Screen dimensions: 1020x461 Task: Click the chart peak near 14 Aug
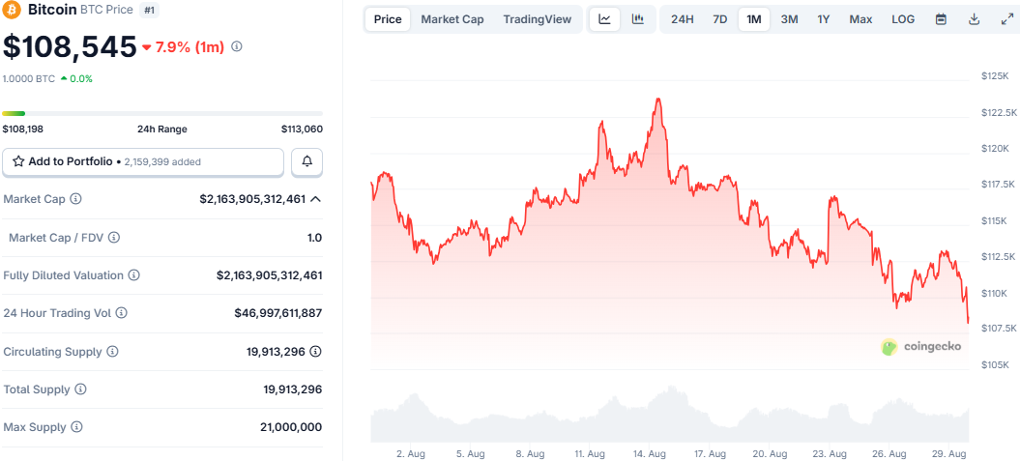[659, 99]
